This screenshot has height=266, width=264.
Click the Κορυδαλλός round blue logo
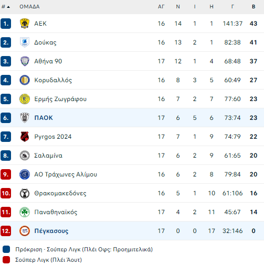25,80
